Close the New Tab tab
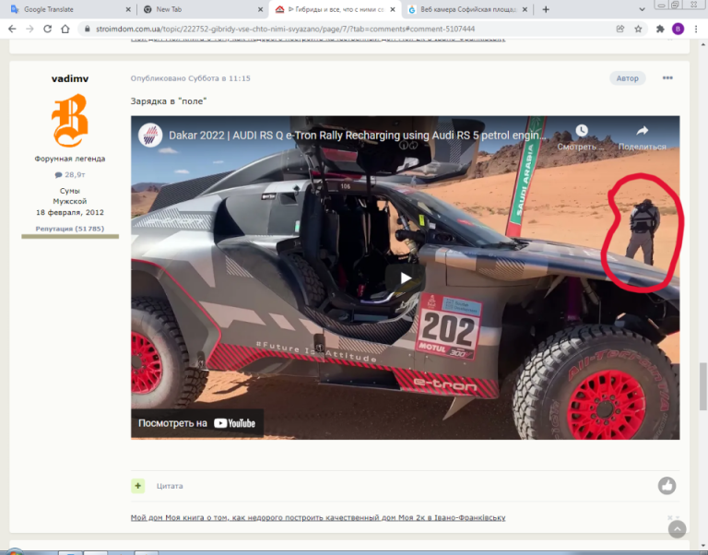Screen dimensions: 708x555 pyautogui.click(x=261, y=9)
